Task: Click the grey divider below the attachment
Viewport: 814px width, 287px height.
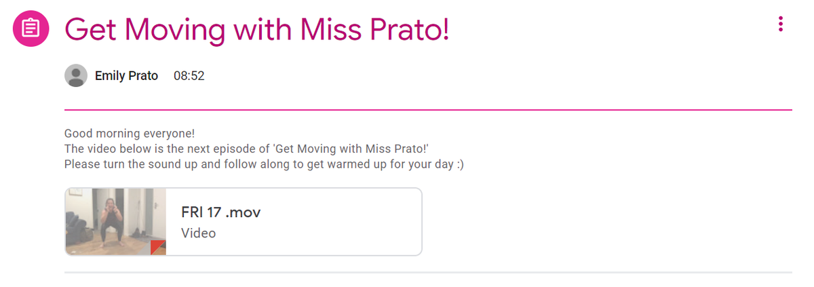Action: [x=428, y=272]
